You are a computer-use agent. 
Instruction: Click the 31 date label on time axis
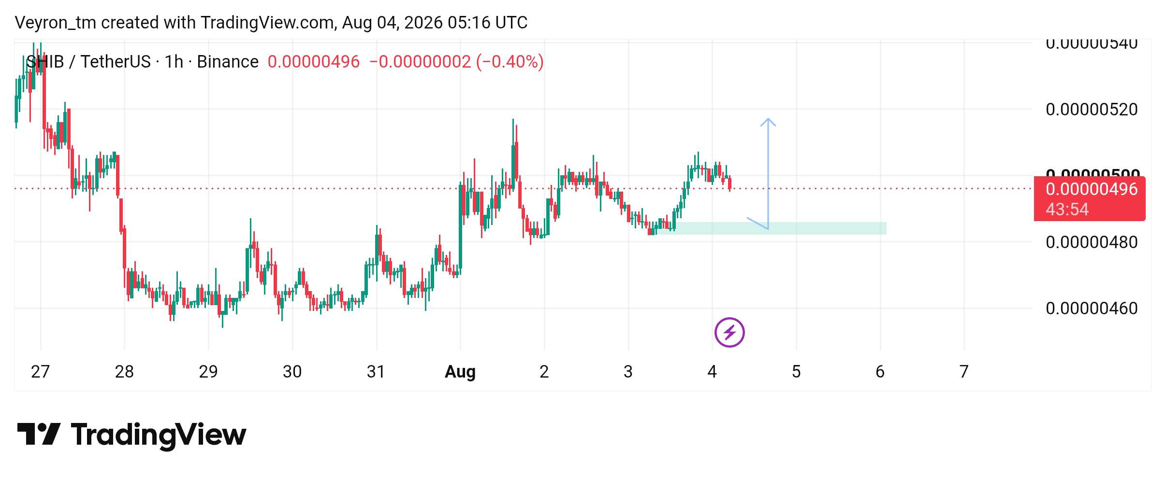pyautogui.click(x=376, y=371)
